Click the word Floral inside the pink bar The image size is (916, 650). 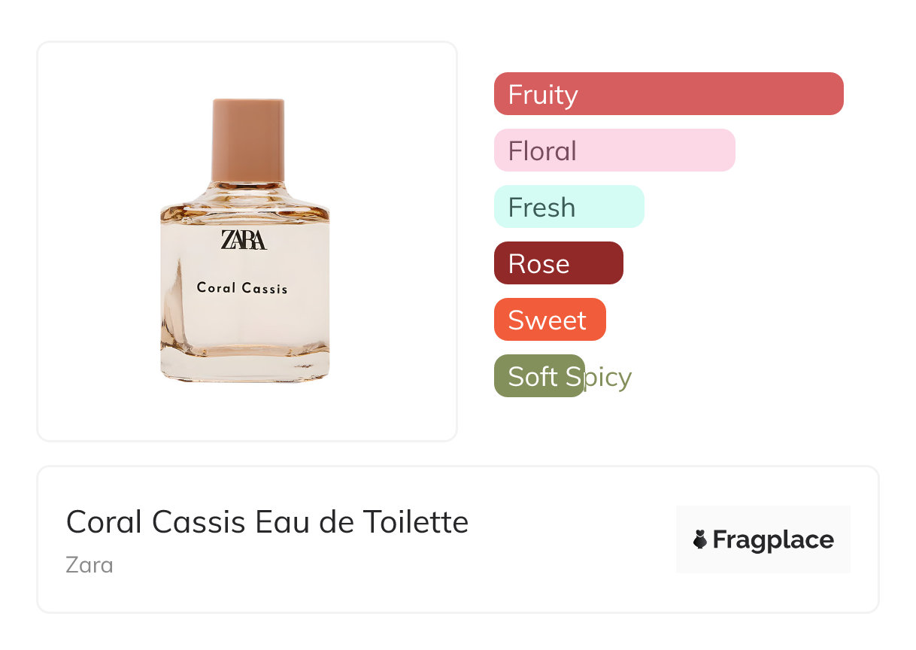[542, 151]
